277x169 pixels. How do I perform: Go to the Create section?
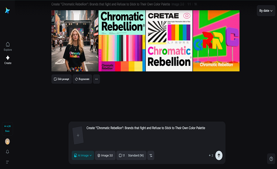click(8, 60)
